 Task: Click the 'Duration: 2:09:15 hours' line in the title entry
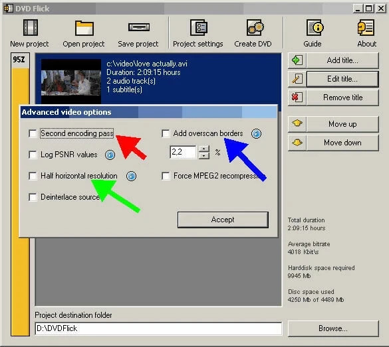[x=144, y=72]
